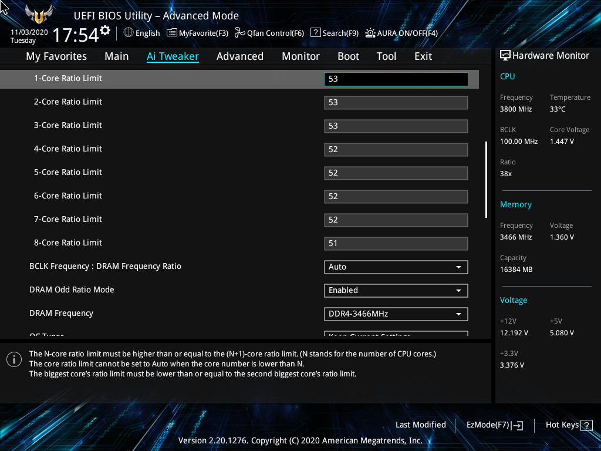This screenshot has height=451, width=601.
Task: Select the 1-Core Ratio Limit label
Action: 68,78
